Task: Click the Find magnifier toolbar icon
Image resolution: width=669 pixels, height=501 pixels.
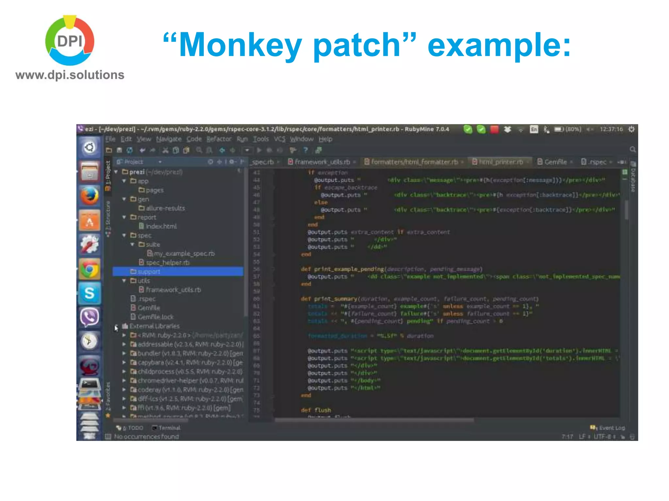Action: point(199,150)
